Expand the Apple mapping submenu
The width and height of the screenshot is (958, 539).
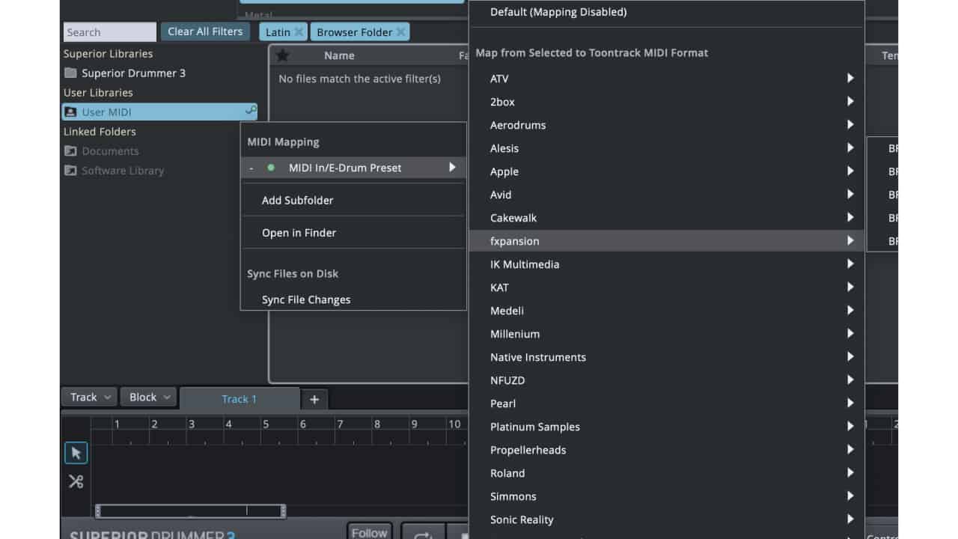(667, 171)
